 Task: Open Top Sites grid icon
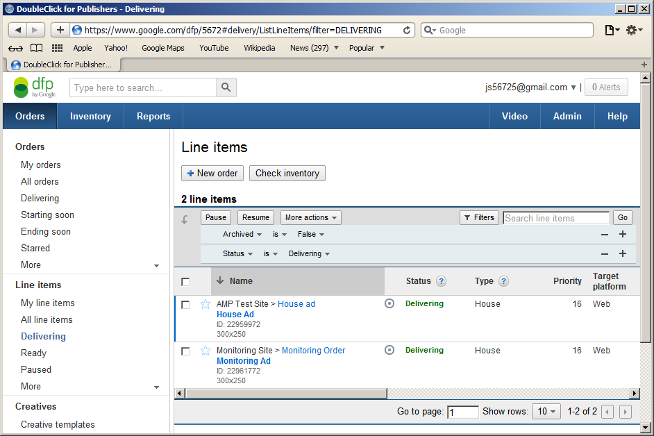(57, 48)
